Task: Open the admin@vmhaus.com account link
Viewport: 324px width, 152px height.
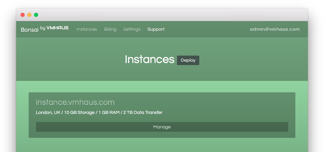Action: click(x=275, y=29)
